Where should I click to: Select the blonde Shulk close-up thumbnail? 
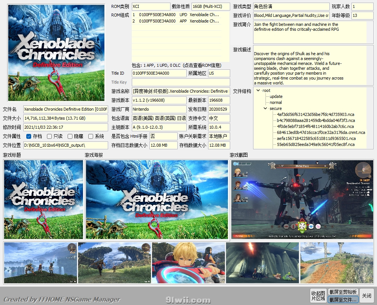(188, 263)
